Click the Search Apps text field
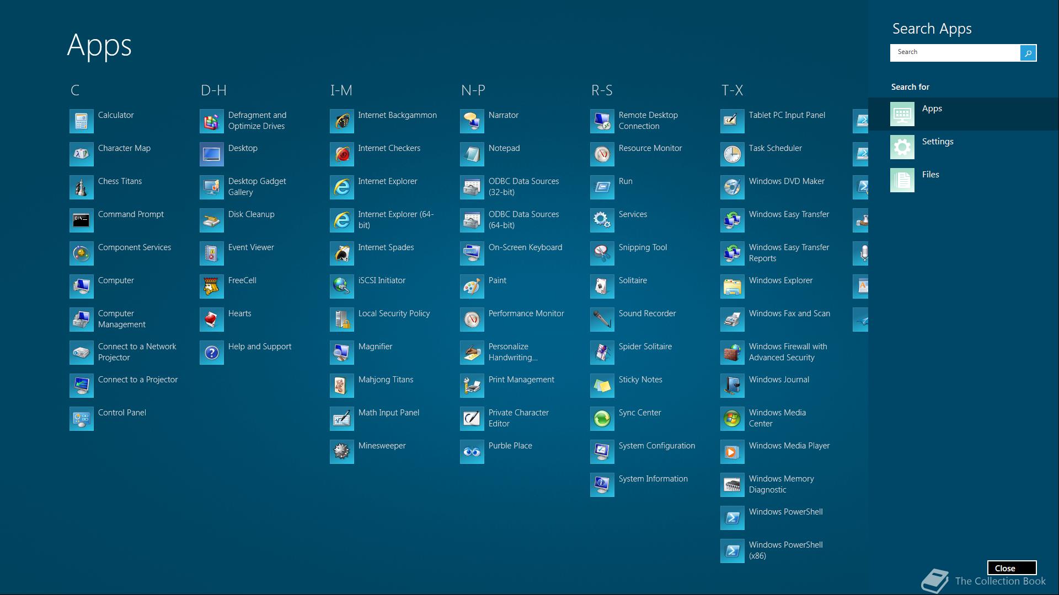The image size is (1059, 595). tap(954, 52)
